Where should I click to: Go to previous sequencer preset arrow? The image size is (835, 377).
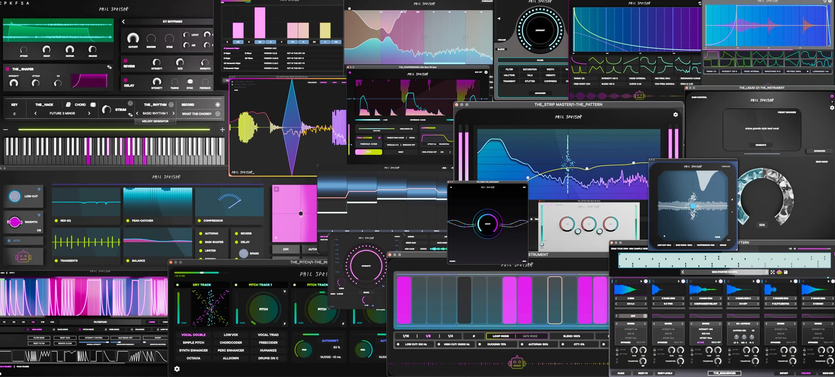point(683,272)
